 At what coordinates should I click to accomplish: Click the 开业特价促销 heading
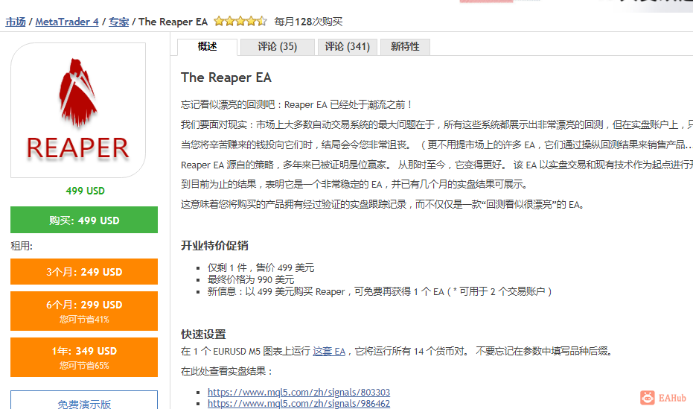(214, 246)
